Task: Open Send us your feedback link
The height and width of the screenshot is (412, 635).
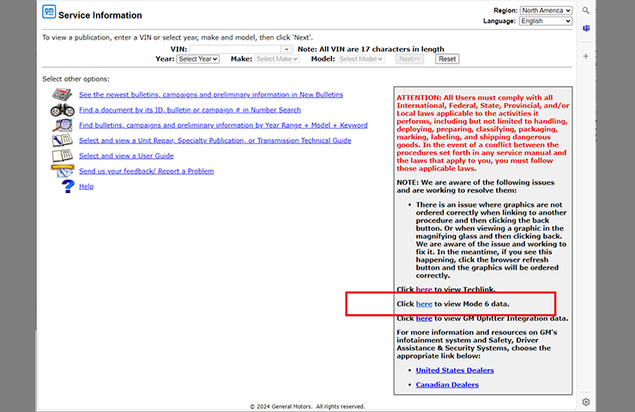Action: click(x=146, y=171)
